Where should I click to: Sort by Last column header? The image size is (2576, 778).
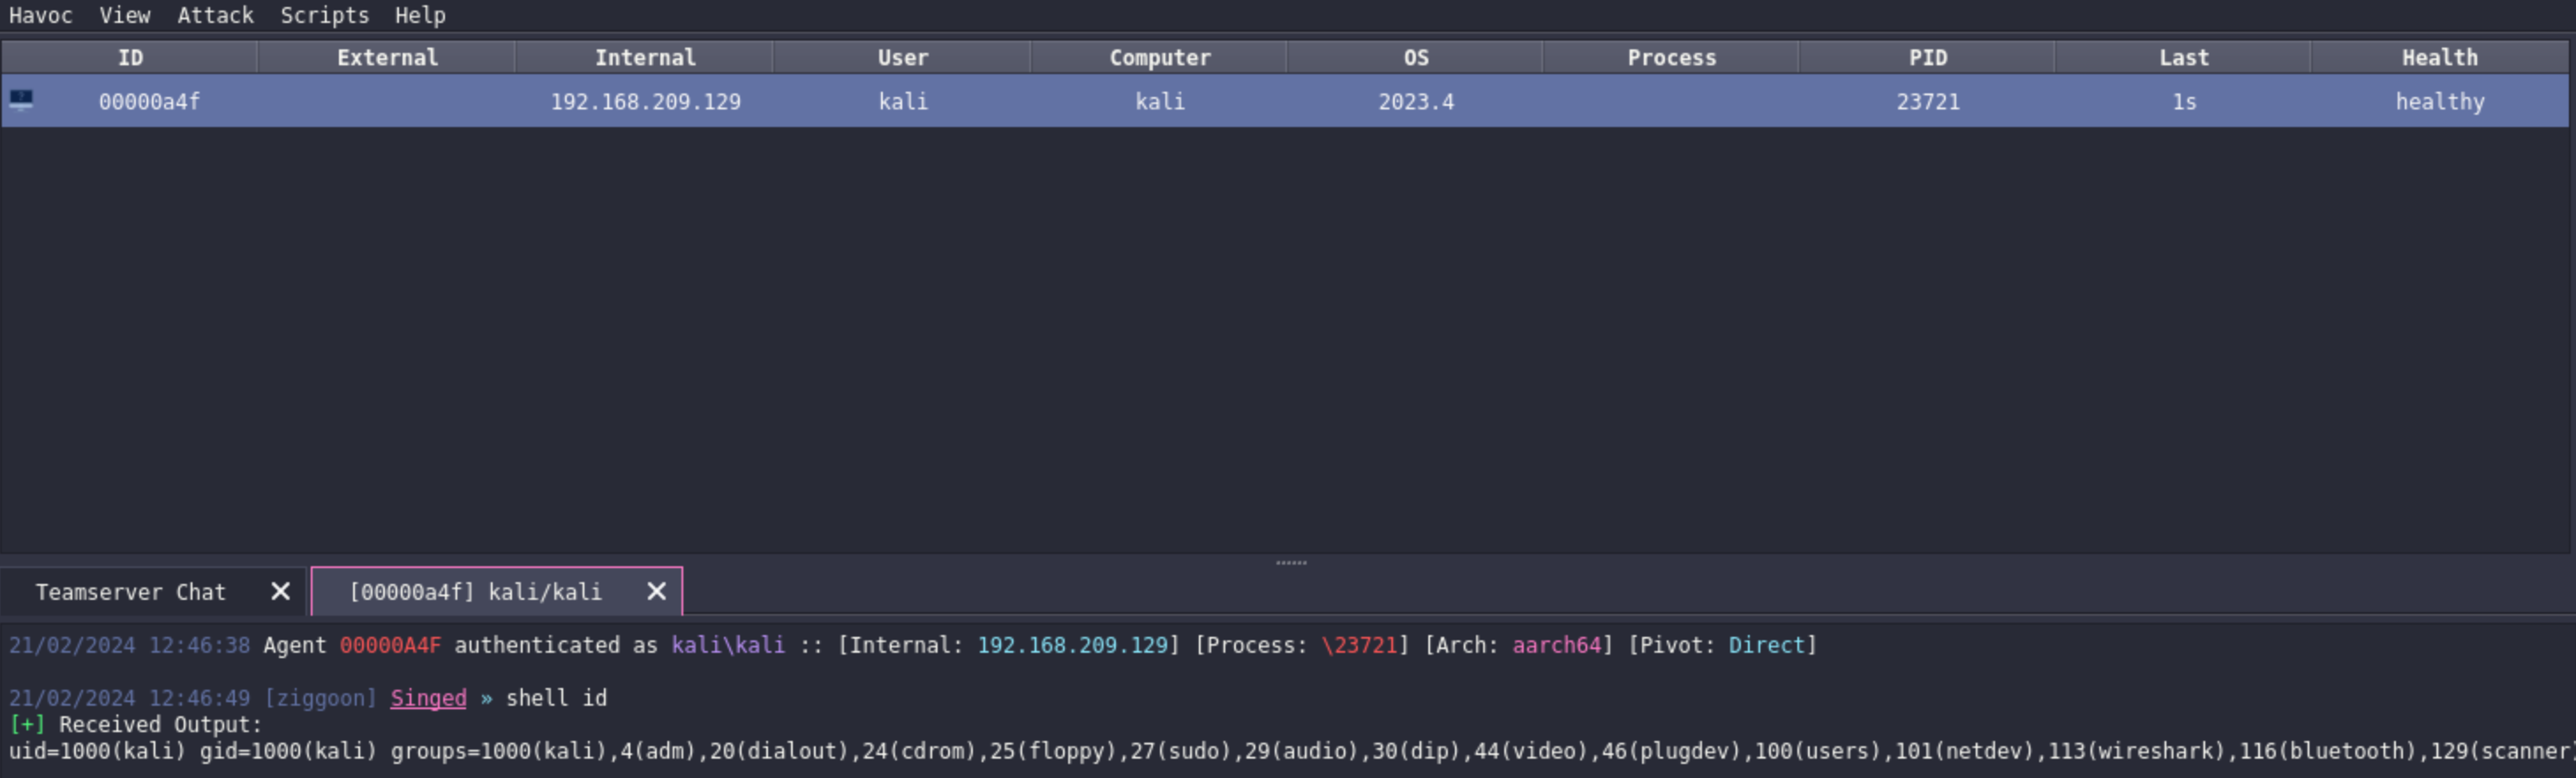[2184, 58]
